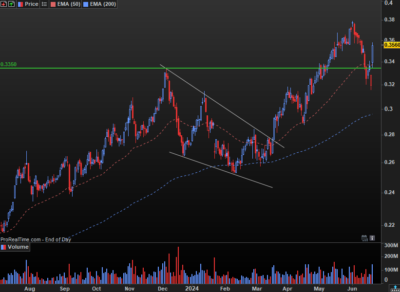The image size is (400, 292).
Task: Select the green 0.3350 horizontal line label
Action: tap(8, 64)
